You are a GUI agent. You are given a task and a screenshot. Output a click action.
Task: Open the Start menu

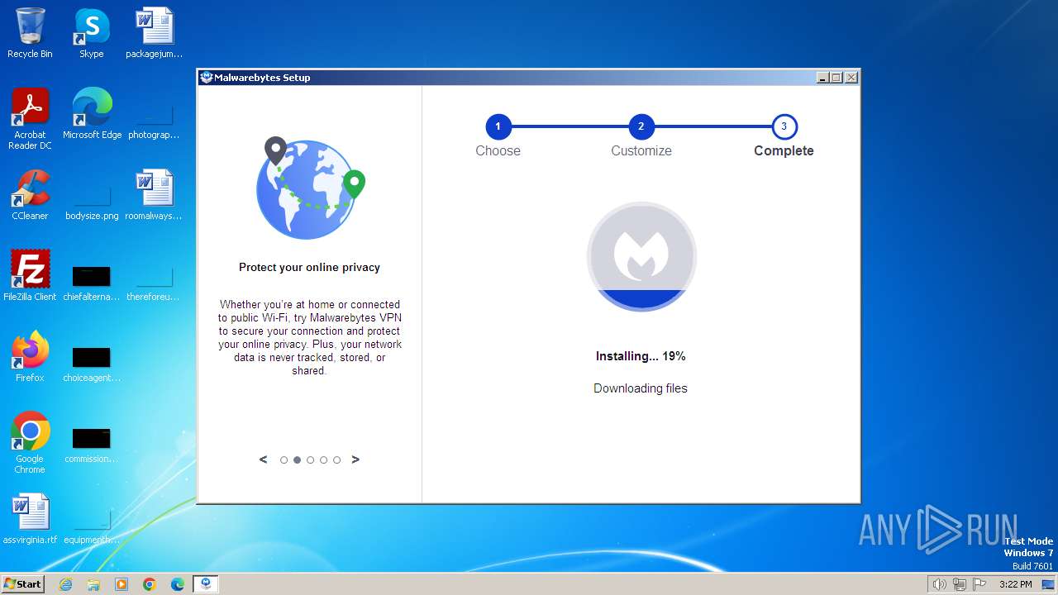point(23,584)
